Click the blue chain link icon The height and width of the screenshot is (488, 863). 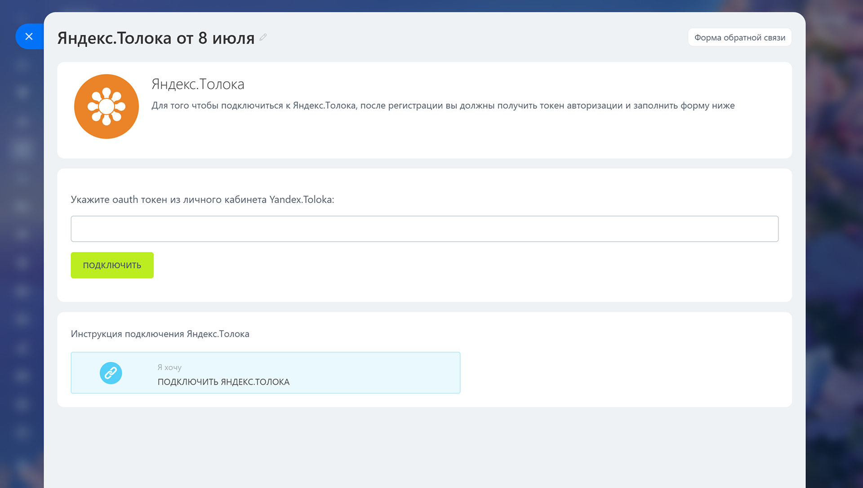point(111,373)
